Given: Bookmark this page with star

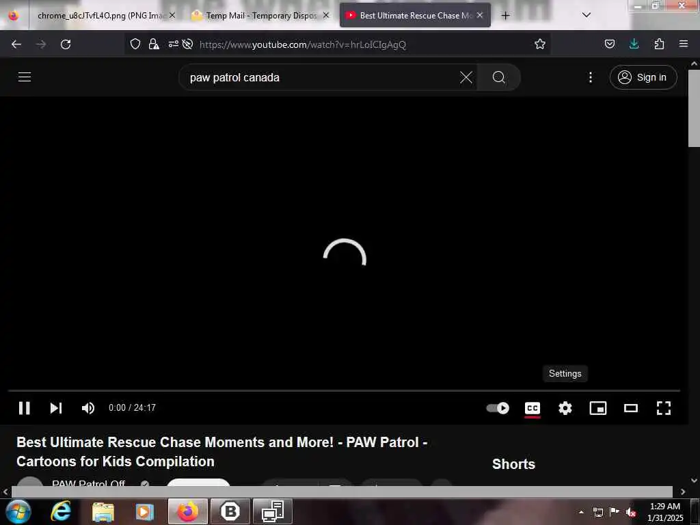Looking at the screenshot, I should click(540, 44).
